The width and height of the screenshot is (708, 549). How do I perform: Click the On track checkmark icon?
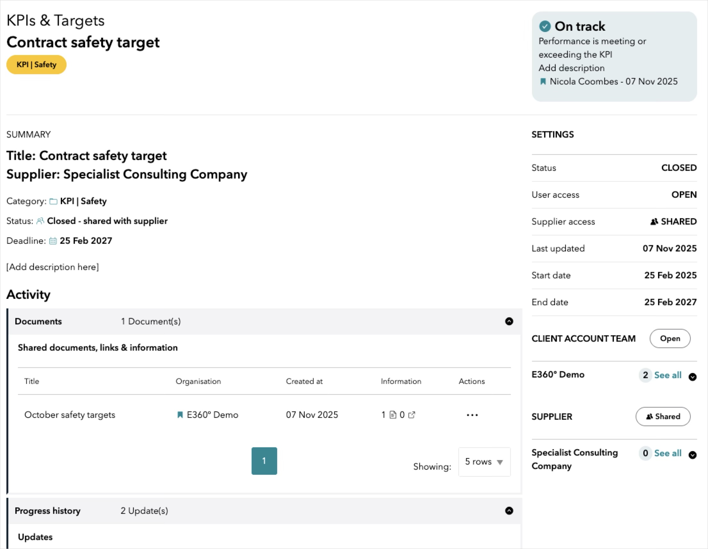point(545,26)
